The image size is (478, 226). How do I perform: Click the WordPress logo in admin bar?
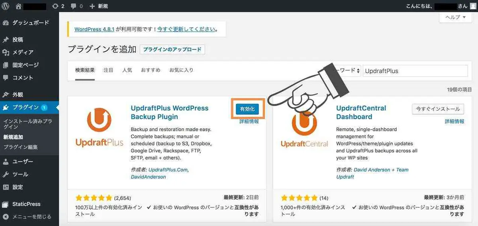(x=6, y=6)
